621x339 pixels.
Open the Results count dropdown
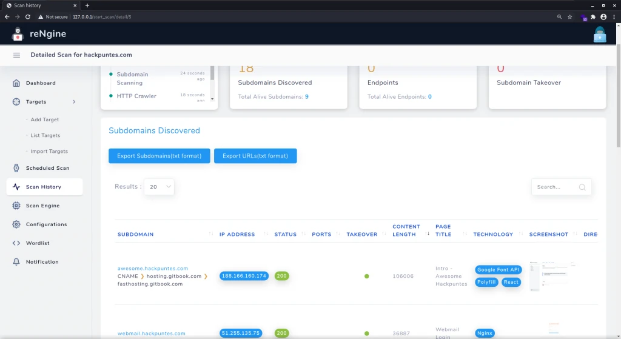coord(159,187)
